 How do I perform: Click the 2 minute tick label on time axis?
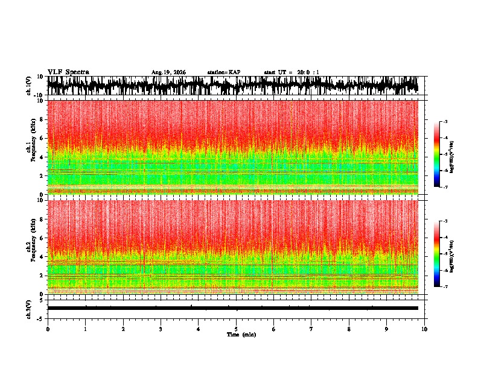(123, 329)
